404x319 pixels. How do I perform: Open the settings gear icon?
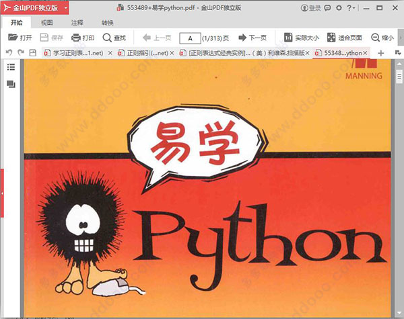[339, 8]
